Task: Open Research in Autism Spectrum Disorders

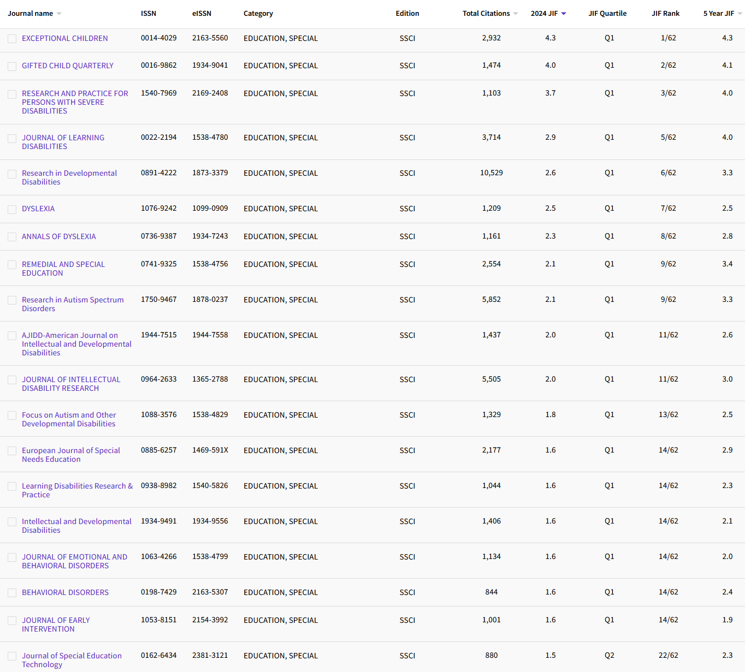Action: [x=73, y=304]
